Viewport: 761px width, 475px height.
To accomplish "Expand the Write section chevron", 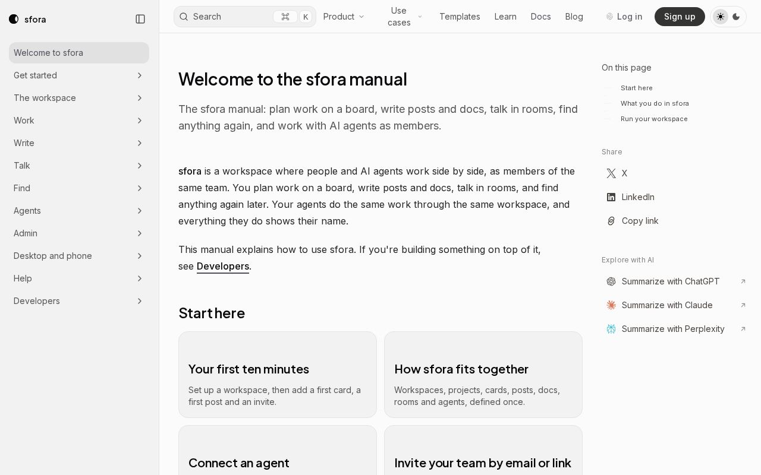I will point(140,143).
